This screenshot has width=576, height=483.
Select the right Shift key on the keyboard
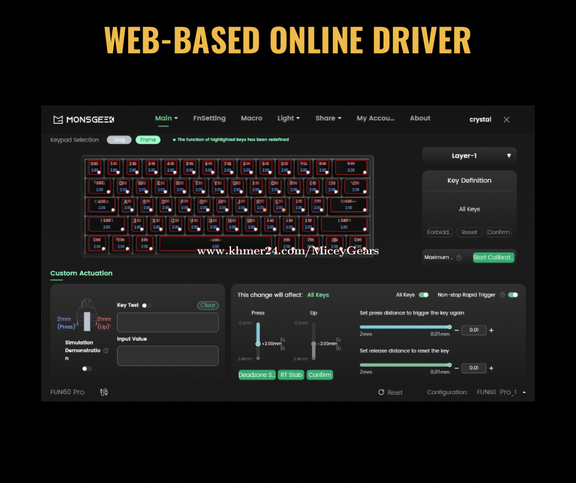point(344,224)
